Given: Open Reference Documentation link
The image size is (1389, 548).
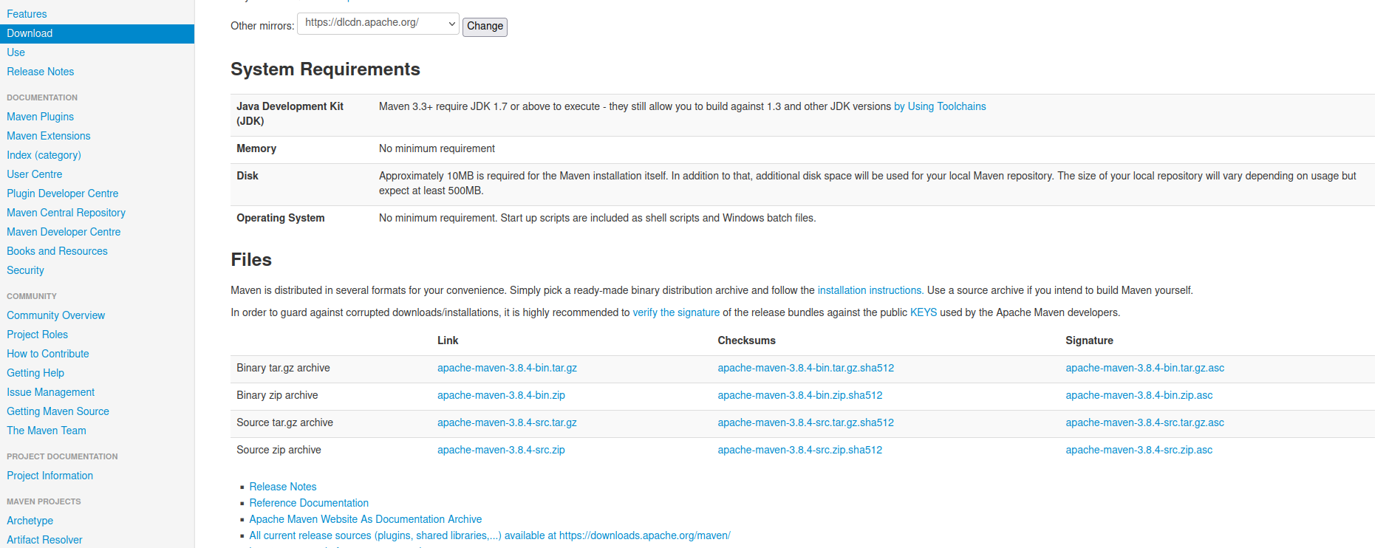Looking at the screenshot, I should (x=309, y=503).
